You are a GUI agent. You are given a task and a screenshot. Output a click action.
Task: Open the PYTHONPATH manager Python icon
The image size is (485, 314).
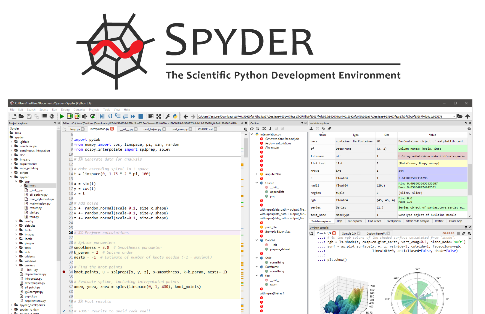point(175,116)
